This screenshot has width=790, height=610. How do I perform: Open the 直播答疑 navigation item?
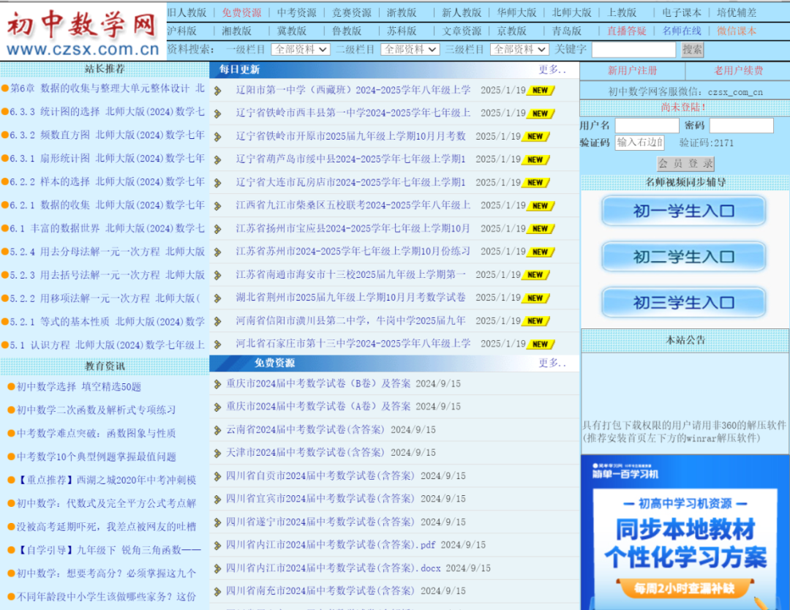(626, 31)
